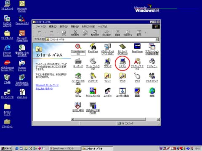Select the Internet Explorer desktop icon
Viewport: 202px width, 151px height.
[x=7, y=51]
